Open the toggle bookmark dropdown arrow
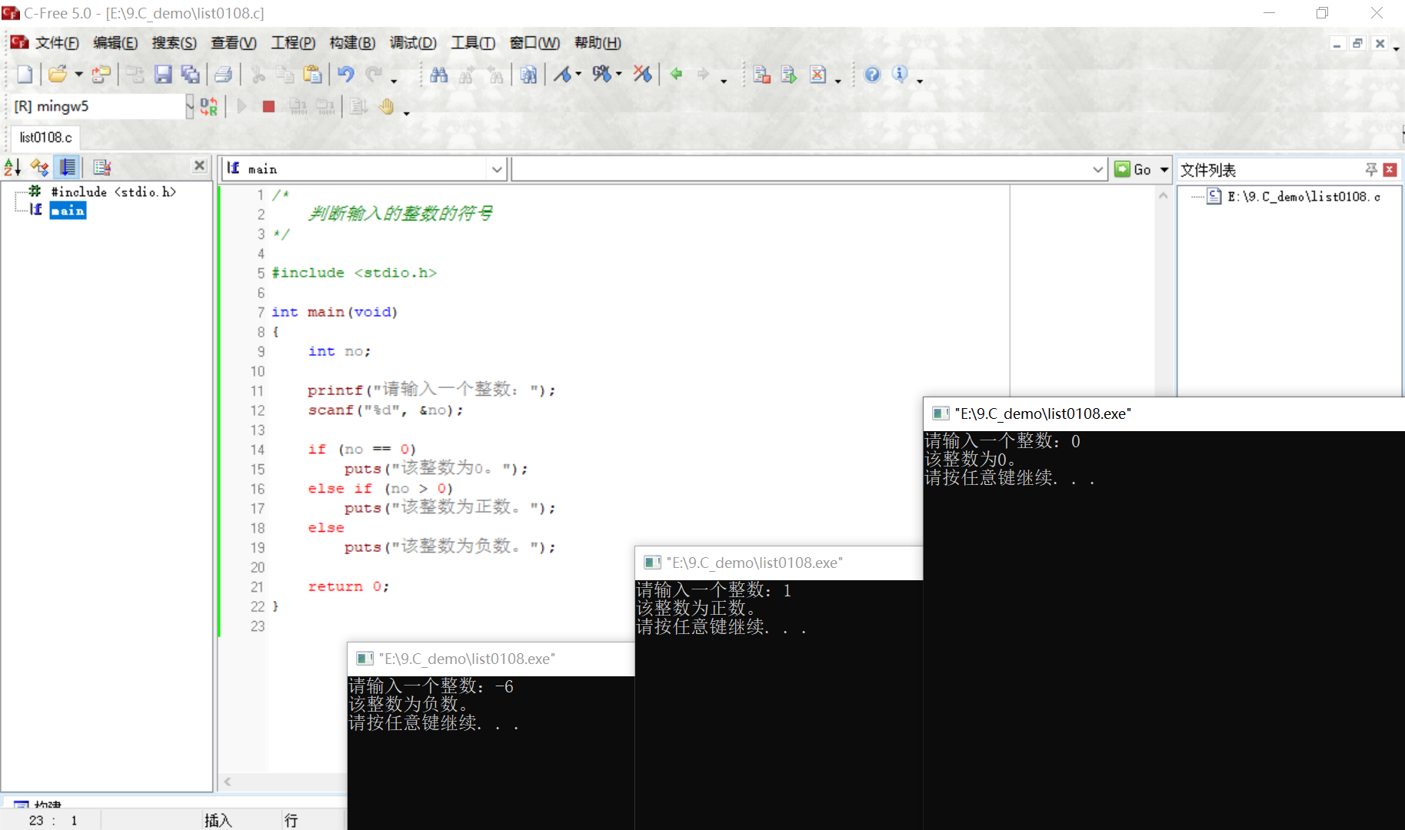This screenshot has width=1405, height=830. (x=578, y=74)
